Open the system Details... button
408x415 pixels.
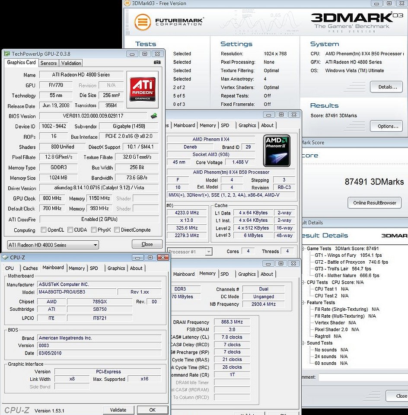[x=387, y=87]
